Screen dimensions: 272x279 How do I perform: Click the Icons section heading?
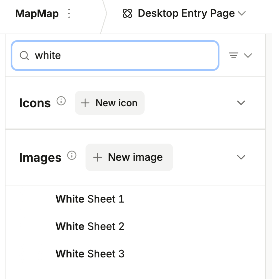click(35, 103)
